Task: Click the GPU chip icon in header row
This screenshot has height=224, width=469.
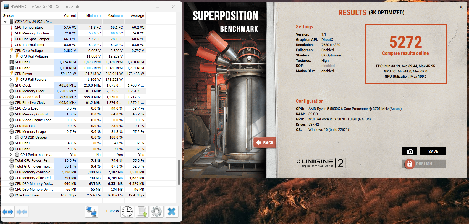Action: pyautogui.click(x=12, y=21)
